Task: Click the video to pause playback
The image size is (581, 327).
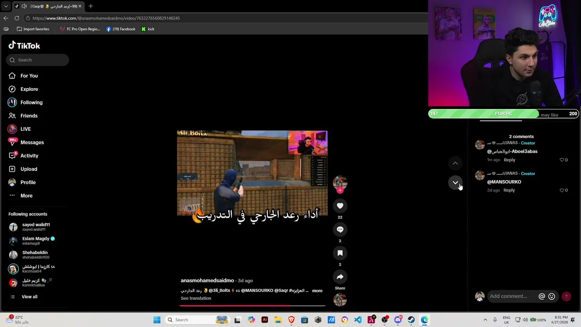Action: 252,173
